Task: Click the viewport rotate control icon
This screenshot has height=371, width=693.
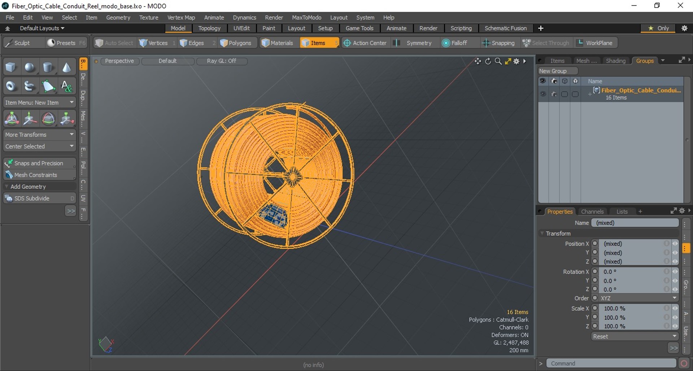Action: click(488, 61)
